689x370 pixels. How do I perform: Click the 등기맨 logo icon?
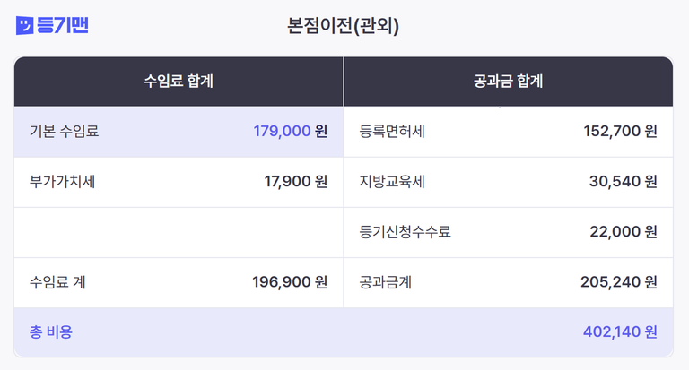[x=25, y=26]
